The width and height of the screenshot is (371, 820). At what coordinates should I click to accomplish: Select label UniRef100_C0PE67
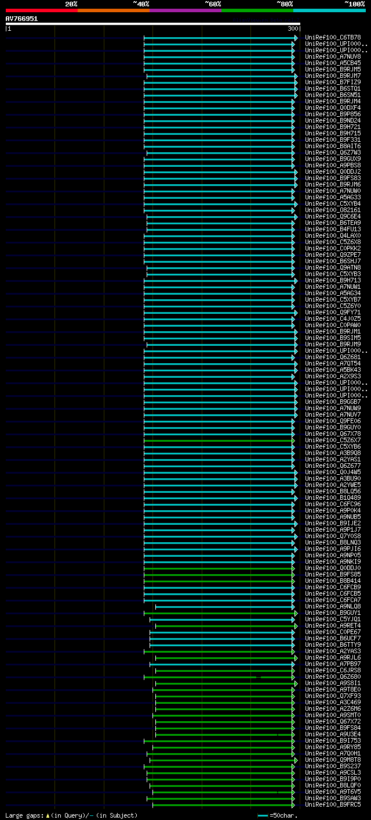point(333,632)
